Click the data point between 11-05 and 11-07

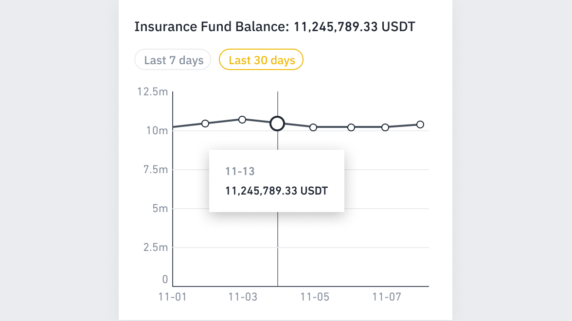pos(351,127)
